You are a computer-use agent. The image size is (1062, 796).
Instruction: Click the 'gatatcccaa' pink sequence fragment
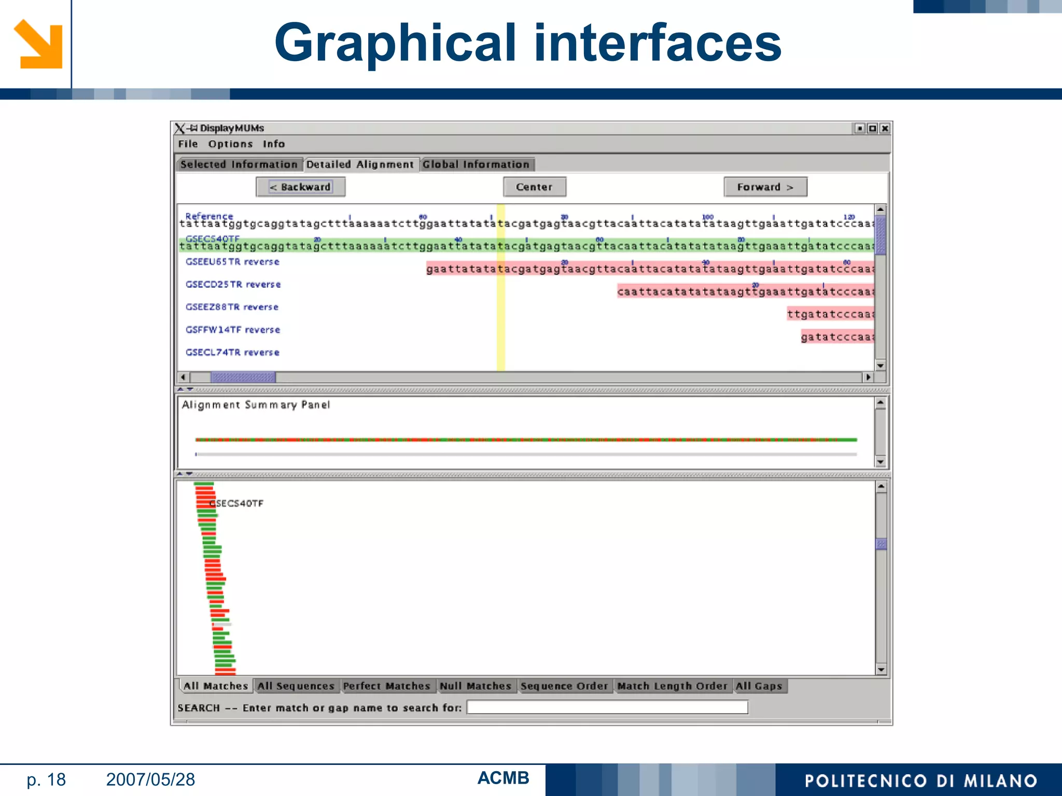[x=837, y=337]
